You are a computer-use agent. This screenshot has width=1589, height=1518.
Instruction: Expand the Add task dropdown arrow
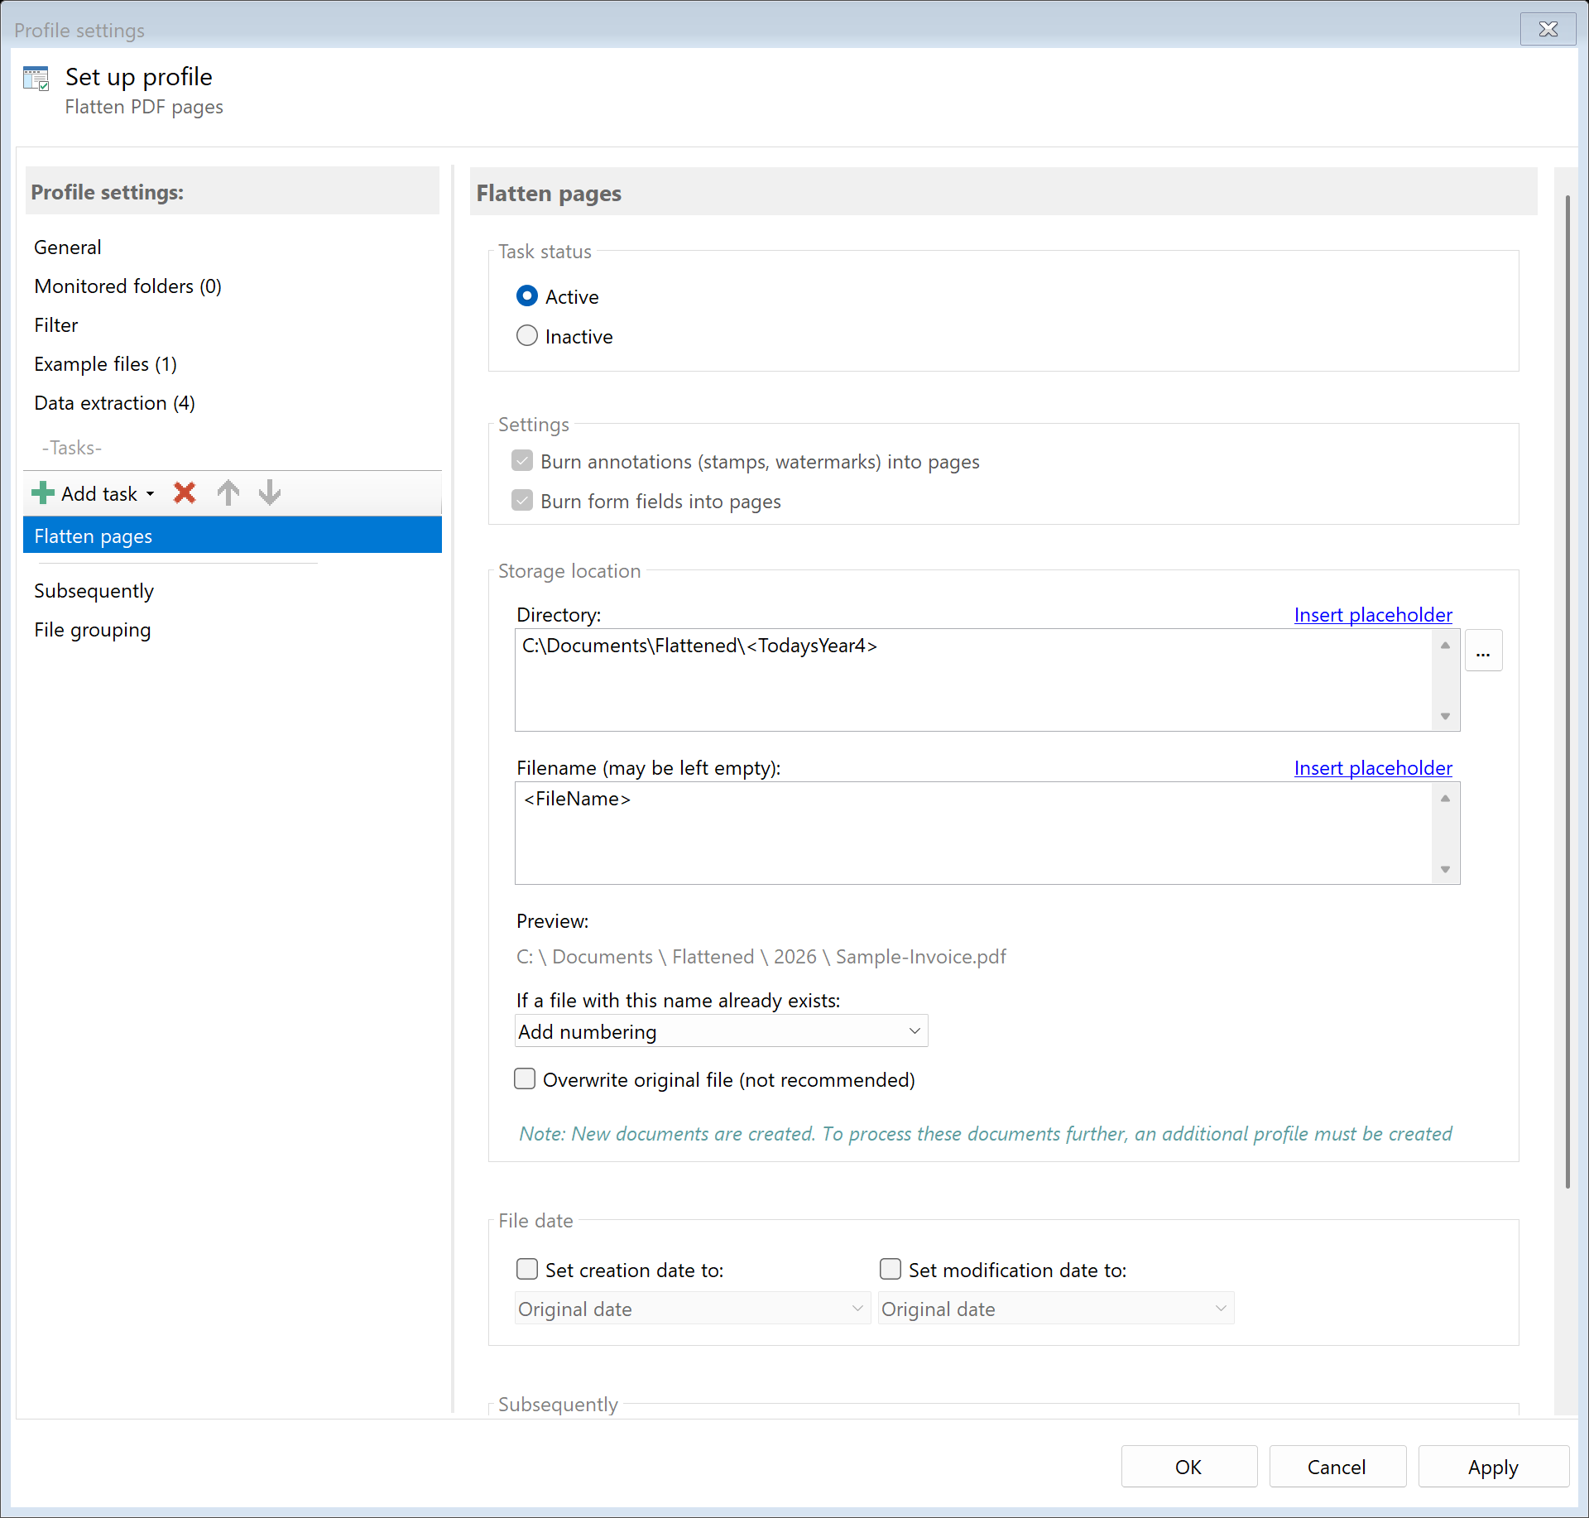tap(151, 494)
